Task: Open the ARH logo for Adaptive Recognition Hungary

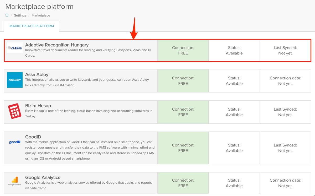Action: point(15,48)
